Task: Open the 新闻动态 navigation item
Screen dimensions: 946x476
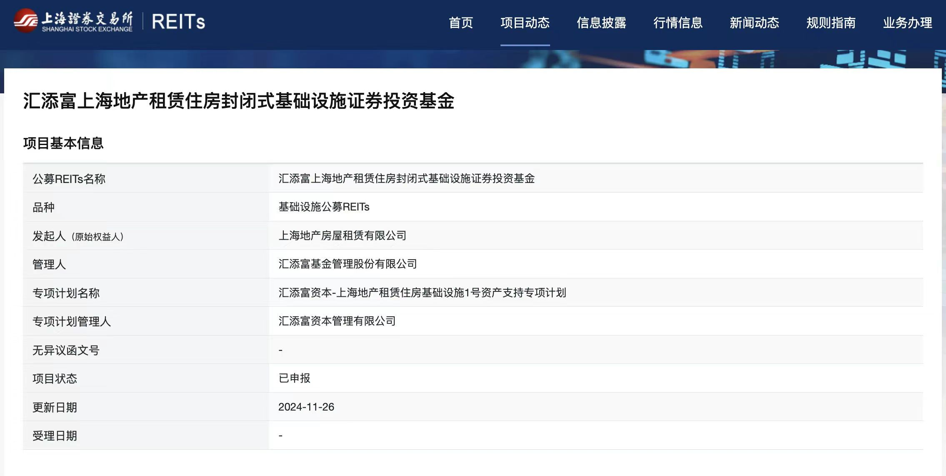Action: (x=754, y=23)
